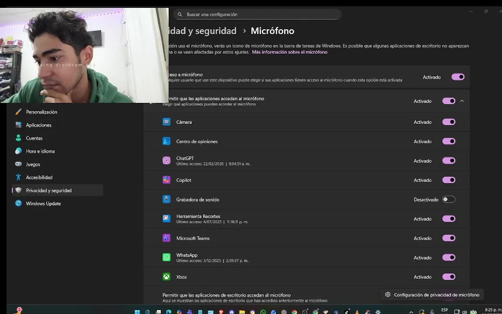502x314 pixels.
Task: Open the clock showing 8:25 p. m.
Action: click(x=493, y=310)
